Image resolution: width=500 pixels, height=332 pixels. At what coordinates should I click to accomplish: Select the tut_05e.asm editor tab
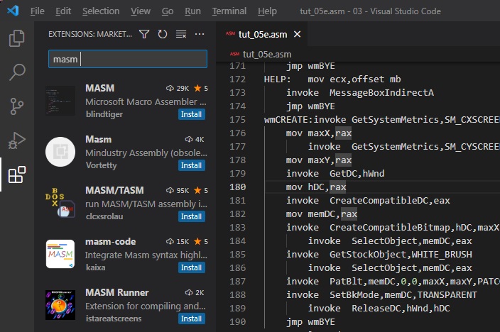point(262,34)
